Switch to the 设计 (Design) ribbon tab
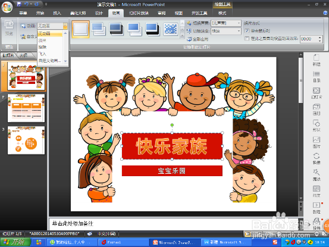The image size is (329, 247). [99, 13]
